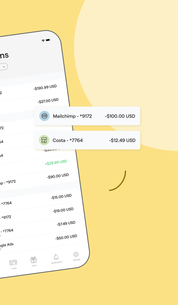This screenshot has width=178, height=305.
Task: Click the Mailchimp handshake icon
Action: click(44, 116)
